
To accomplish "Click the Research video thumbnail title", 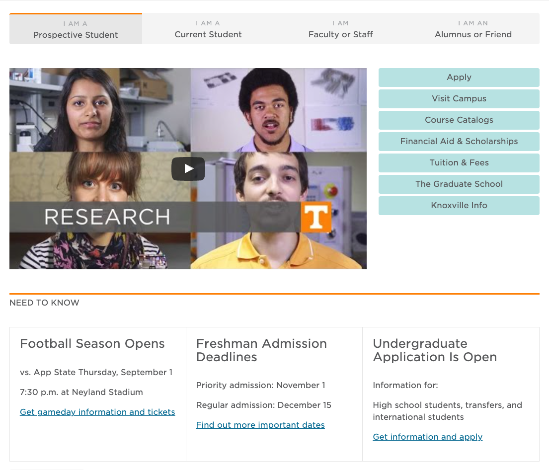I will (x=107, y=217).
